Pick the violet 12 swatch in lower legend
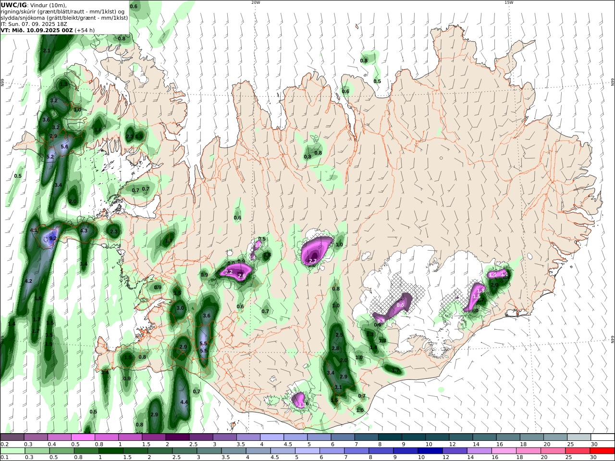This screenshot has width=615, height=461. click(x=455, y=450)
